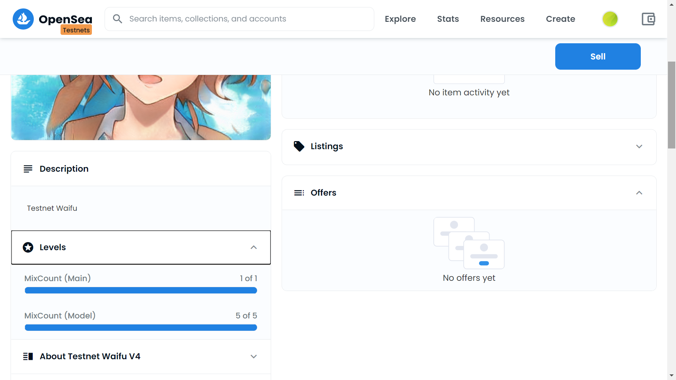Click the Offers section title
The height and width of the screenshot is (380, 676).
click(323, 193)
